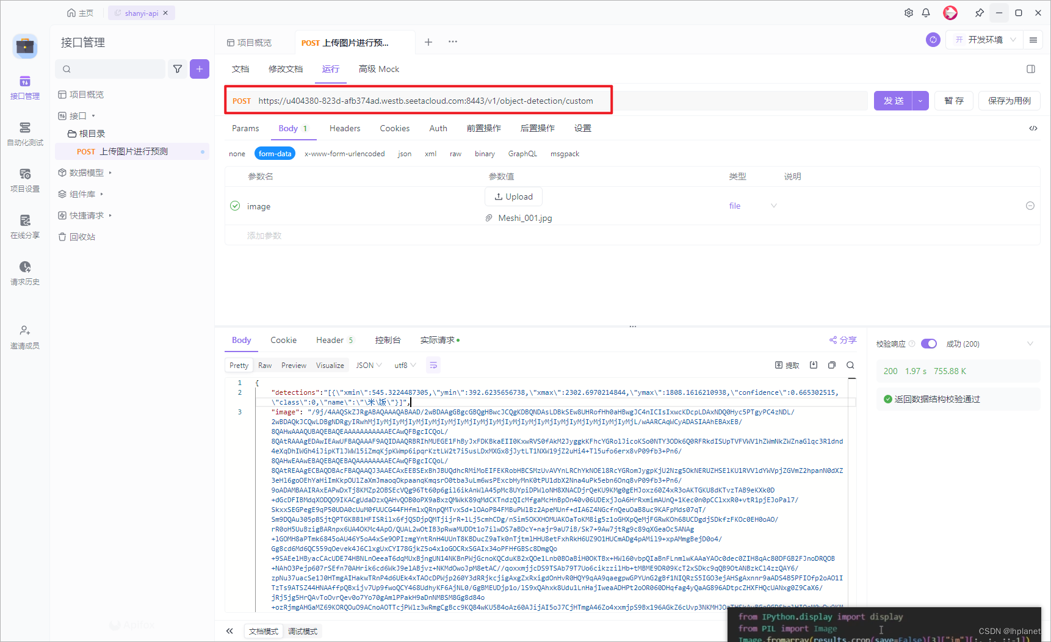The height and width of the screenshot is (642, 1051).
Task: Open the notifications bell
Action: tap(926, 13)
